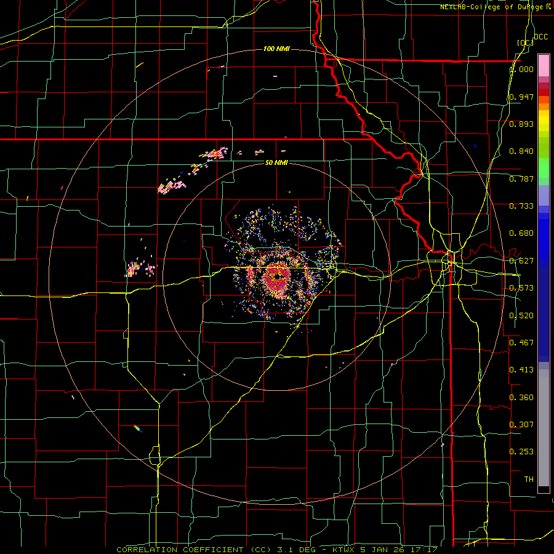Click the 0.840 legend value
554x554 pixels.
pyautogui.click(x=521, y=151)
